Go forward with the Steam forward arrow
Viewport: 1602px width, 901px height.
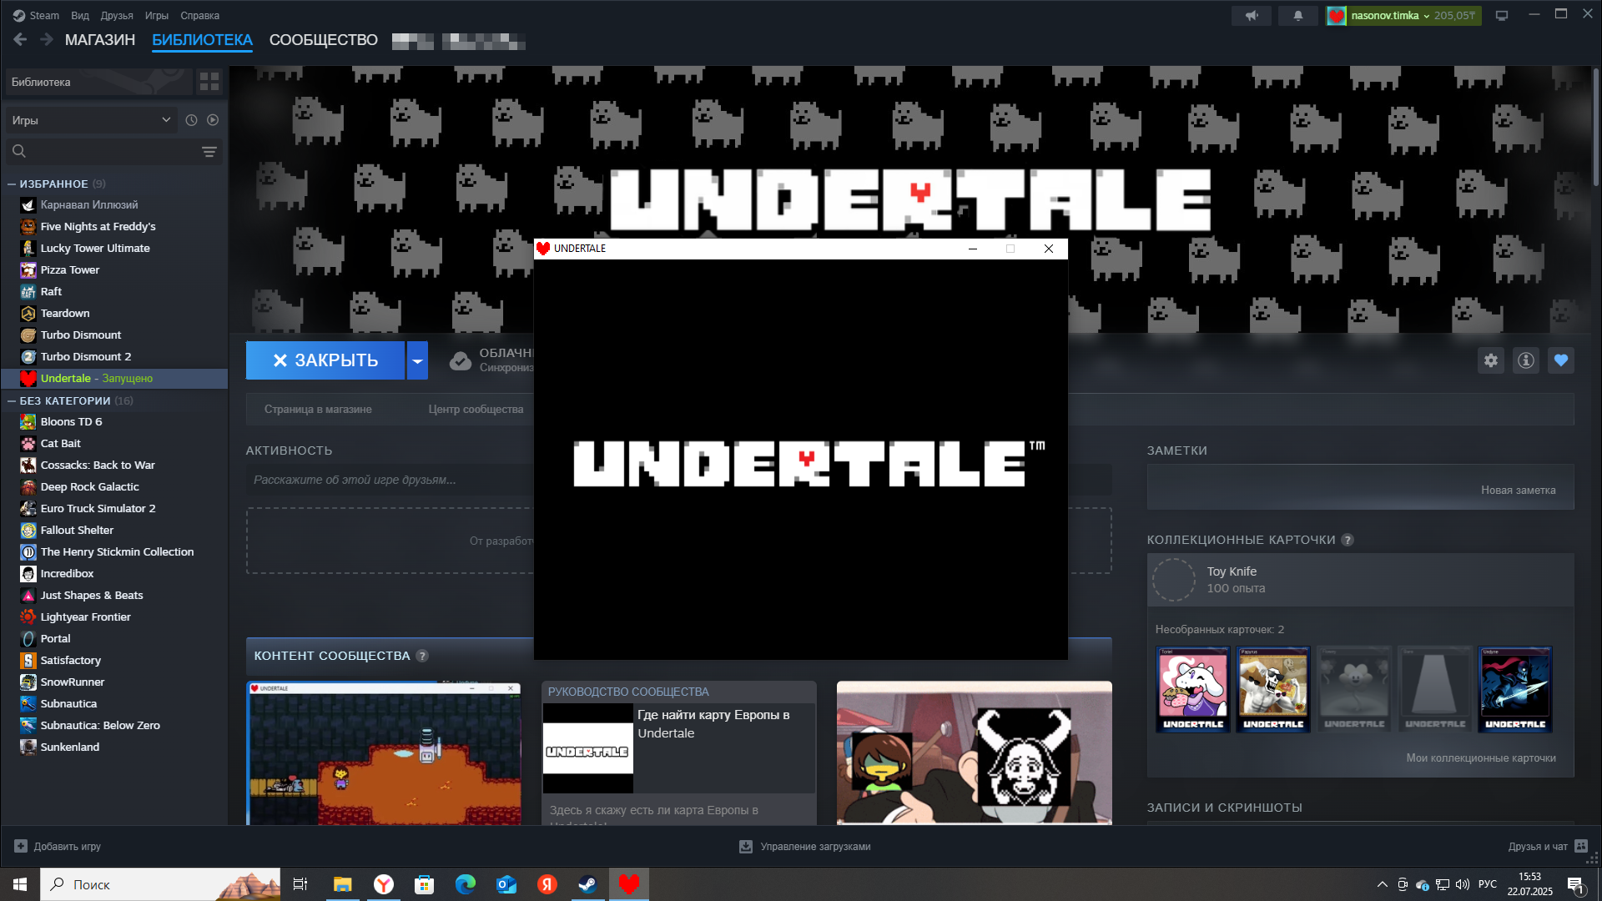point(47,40)
